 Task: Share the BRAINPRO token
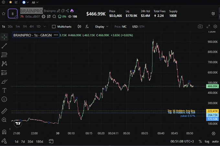coord(67,11)
